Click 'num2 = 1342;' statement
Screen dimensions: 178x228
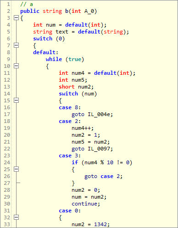pyautogui.click(x=91, y=224)
